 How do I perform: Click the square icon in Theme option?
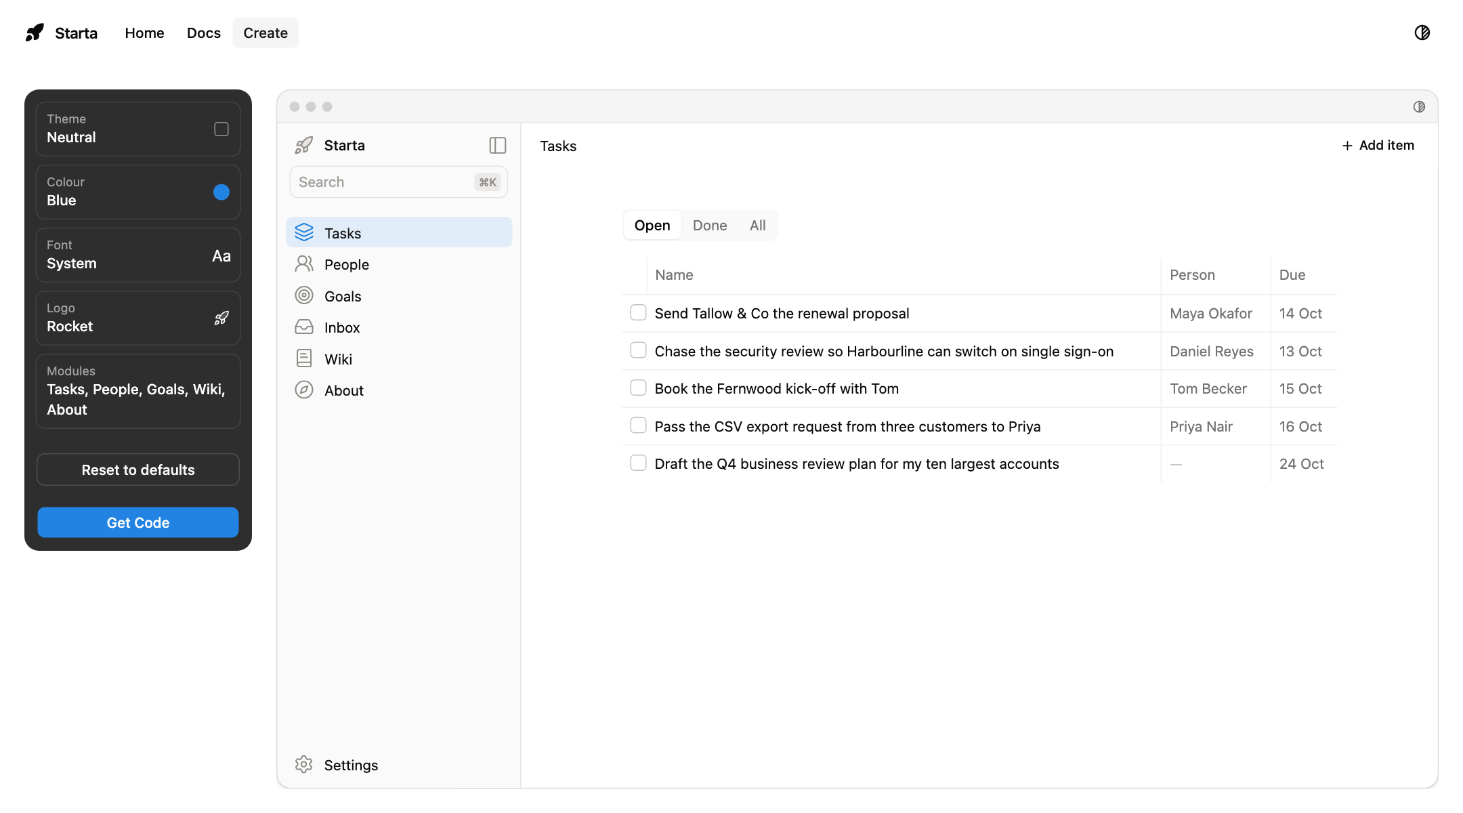click(x=221, y=129)
